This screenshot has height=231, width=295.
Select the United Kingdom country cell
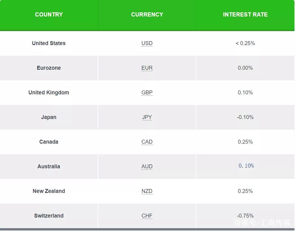[49, 93]
